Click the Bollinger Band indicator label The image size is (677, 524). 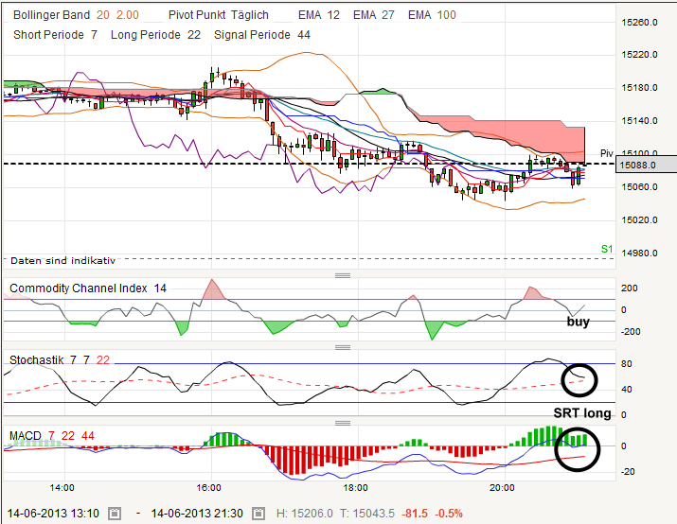click(51, 15)
